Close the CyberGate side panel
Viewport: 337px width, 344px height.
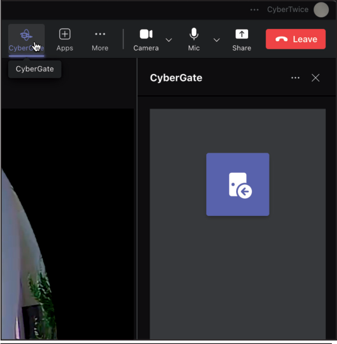(x=316, y=78)
